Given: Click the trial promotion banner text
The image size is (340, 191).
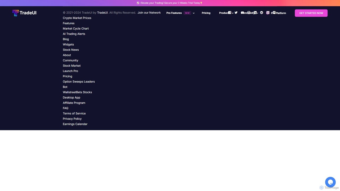Looking at the screenshot, I should 169,3.
